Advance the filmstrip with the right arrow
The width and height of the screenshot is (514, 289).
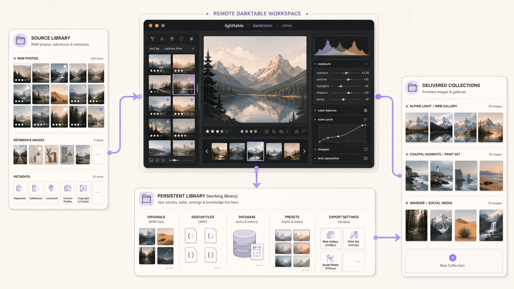[x=304, y=151]
